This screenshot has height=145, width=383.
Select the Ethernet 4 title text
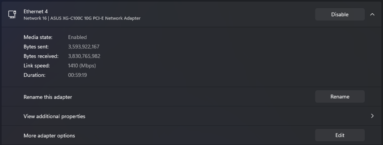tap(36, 11)
